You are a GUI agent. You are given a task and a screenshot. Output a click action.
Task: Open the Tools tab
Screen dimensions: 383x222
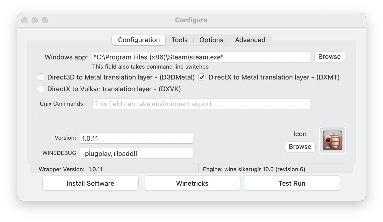[180, 40]
